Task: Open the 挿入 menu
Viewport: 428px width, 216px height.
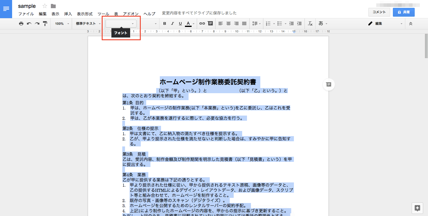Action: pyautogui.click(x=68, y=14)
